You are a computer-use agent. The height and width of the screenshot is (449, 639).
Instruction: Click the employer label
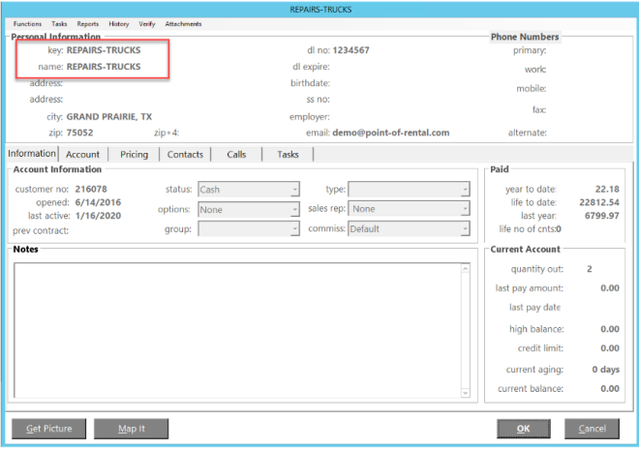(309, 117)
